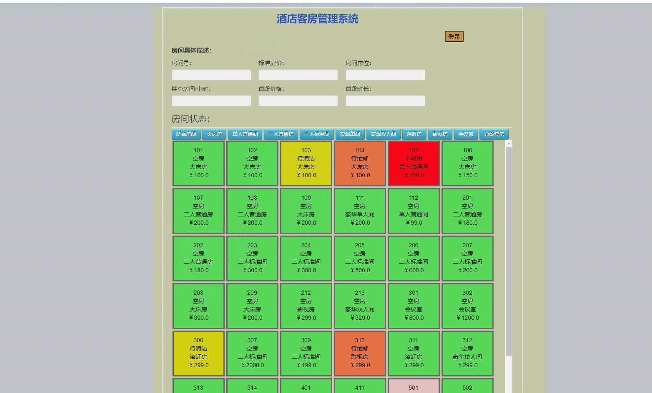This screenshot has width=652, height=393.
Task: Open the 单人普通间 room category tab
Action: coord(245,134)
